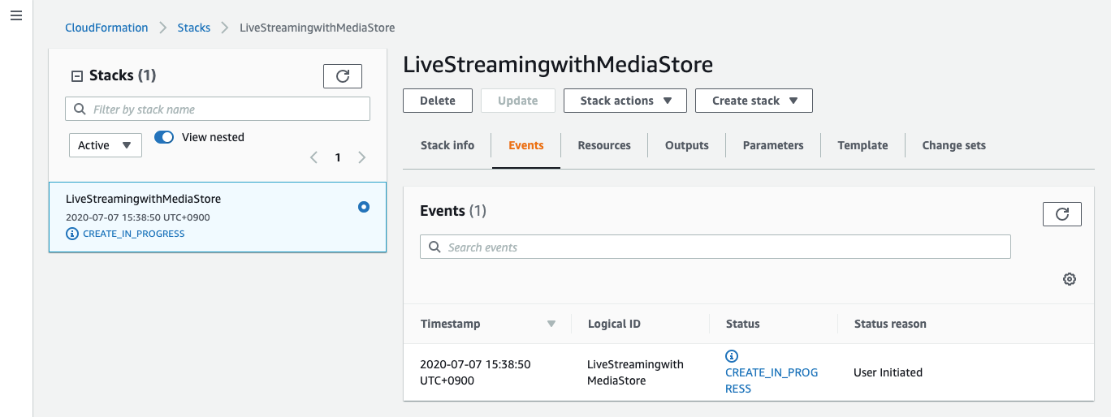Go to previous page of stacks
The width and height of the screenshot is (1111, 417).
[x=313, y=157]
